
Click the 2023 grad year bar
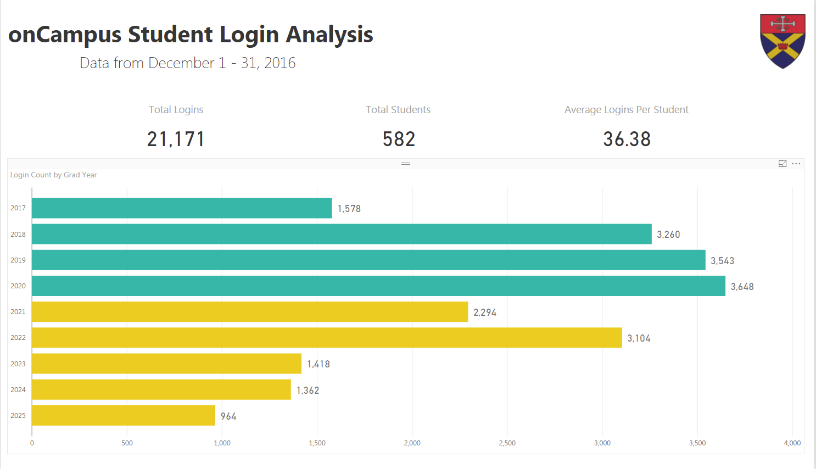[166, 364]
